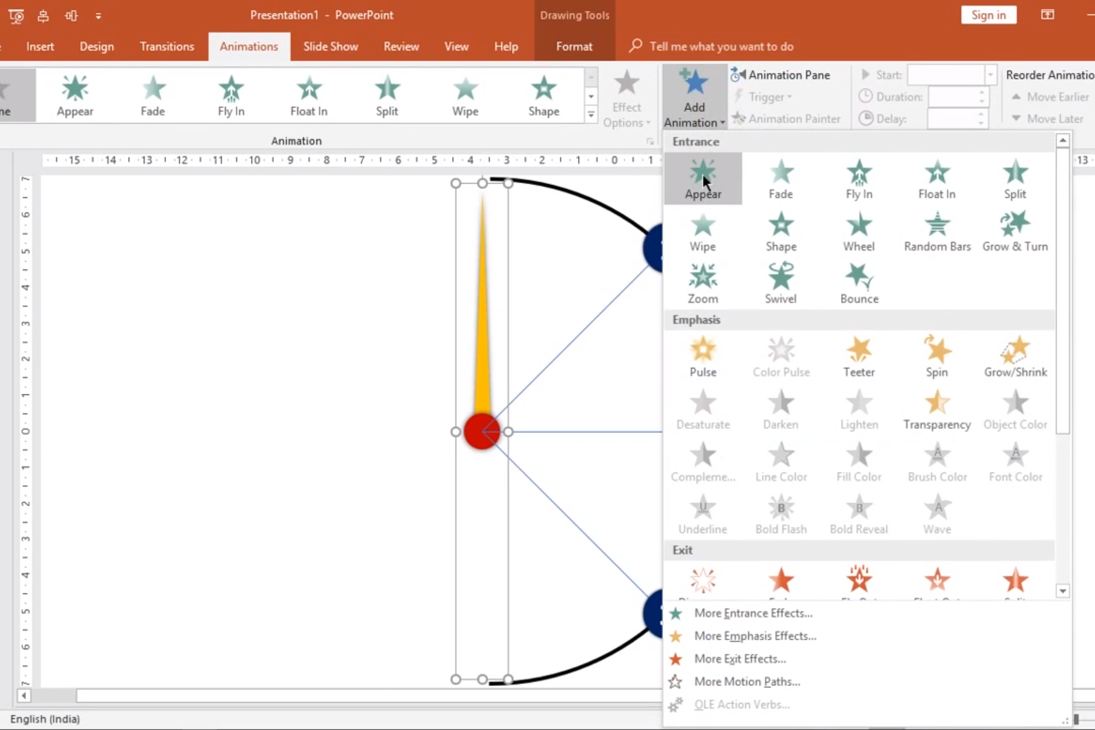Pick the Wheel entrance effect
This screenshot has width=1095, height=730.
(x=859, y=232)
